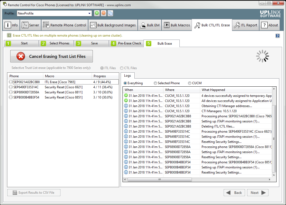Screen dimensions: 286x205
Task: Click the What Happened column header
Action: [x=236, y=90]
